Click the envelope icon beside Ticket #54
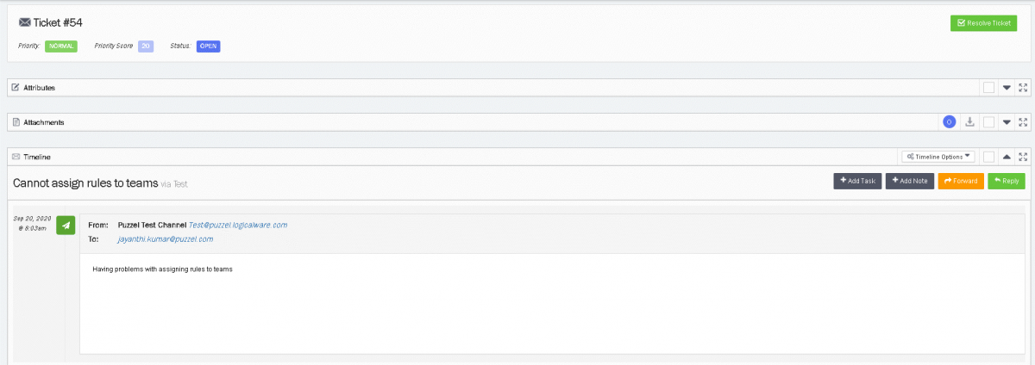Screen dimensions: 1035x365 click(24, 22)
